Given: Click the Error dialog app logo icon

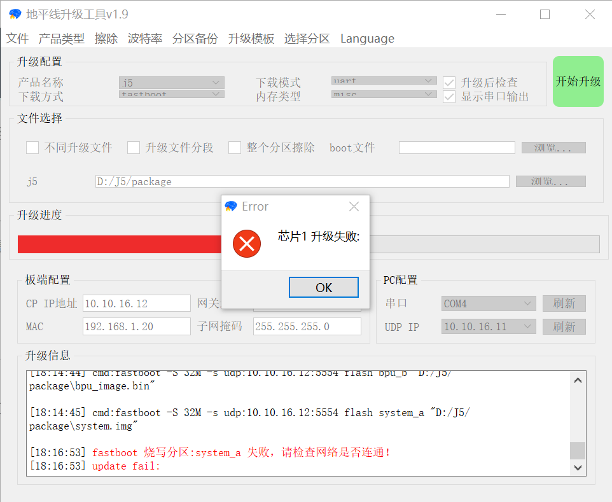Looking at the screenshot, I should pos(231,207).
